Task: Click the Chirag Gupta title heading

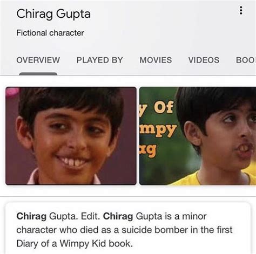Action: [53, 14]
